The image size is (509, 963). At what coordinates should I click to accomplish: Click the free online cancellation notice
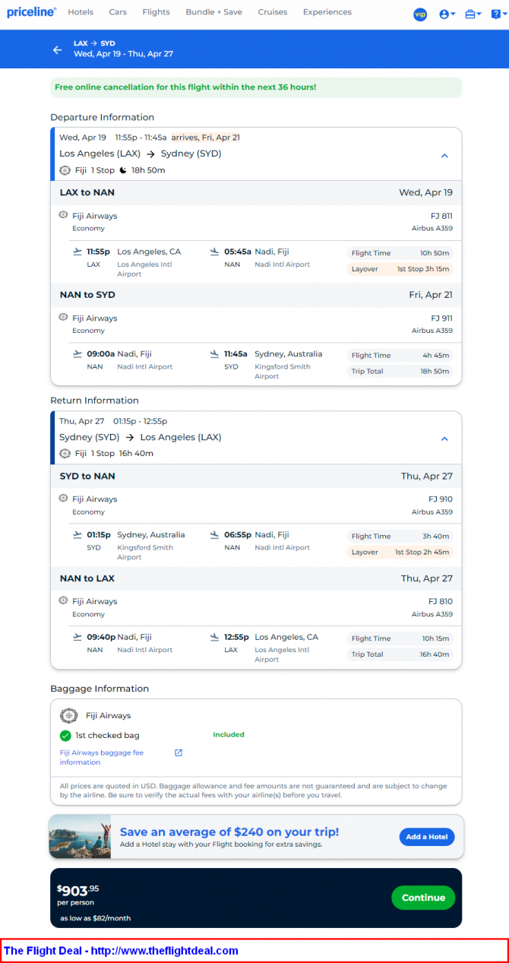[x=256, y=87]
